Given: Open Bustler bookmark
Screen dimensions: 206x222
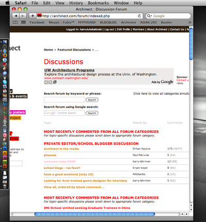Looking at the screenshot, I should coord(166,22).
